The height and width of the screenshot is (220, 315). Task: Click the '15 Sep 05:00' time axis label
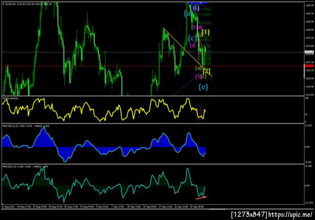click(x=150, y=207)
